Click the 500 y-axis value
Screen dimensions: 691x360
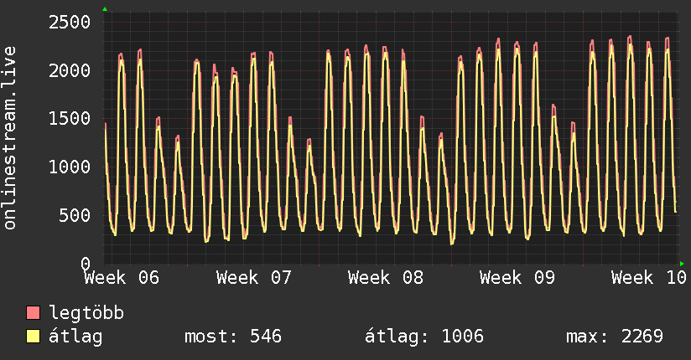tap(75, 215)
